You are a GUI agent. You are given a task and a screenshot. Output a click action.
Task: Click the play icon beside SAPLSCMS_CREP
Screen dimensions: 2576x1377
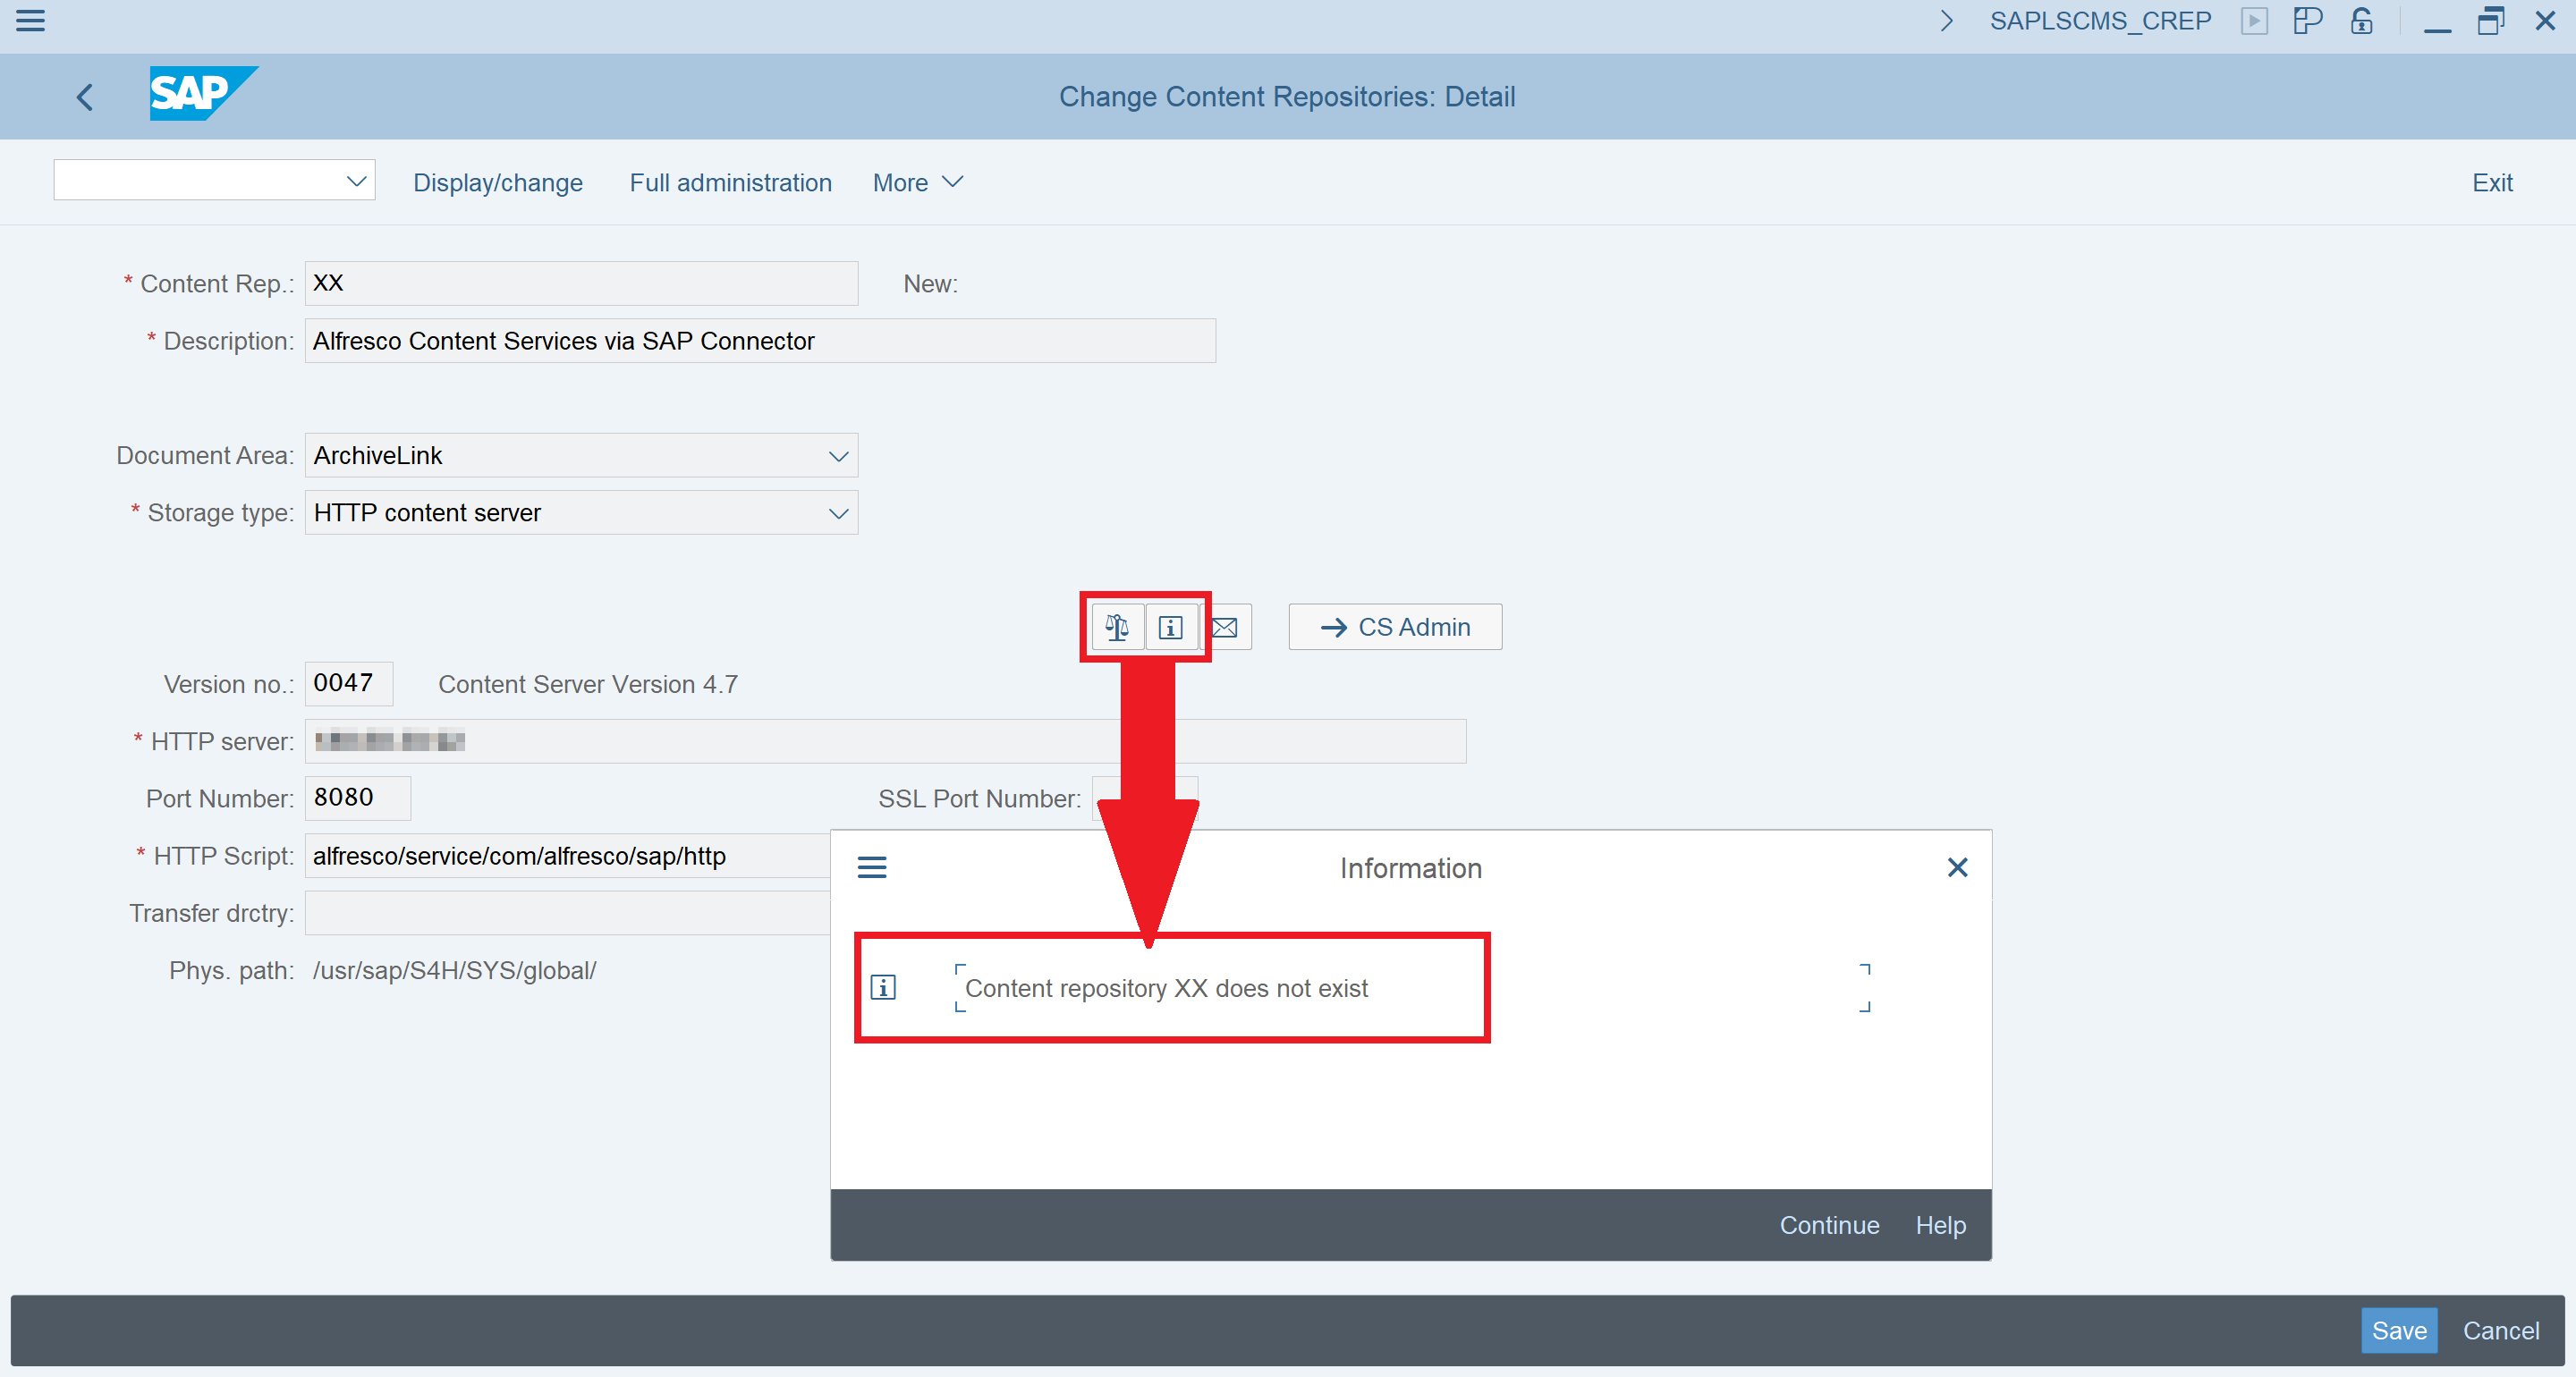tap(2255, 21)
